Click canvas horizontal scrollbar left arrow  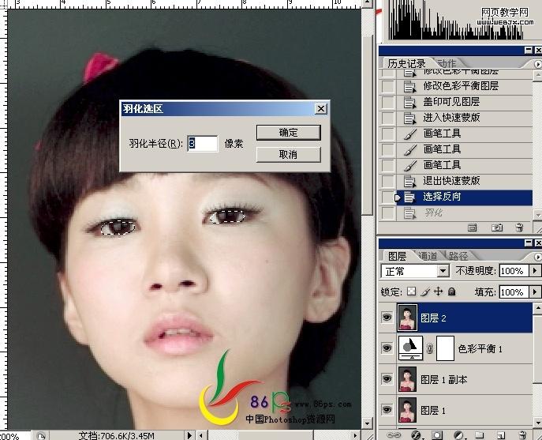(x=201, y=435)
